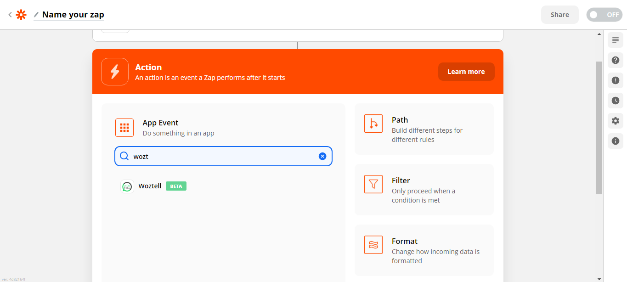
Task: Open the Zapier asterisk logo
Action: [x=21, y=15]
